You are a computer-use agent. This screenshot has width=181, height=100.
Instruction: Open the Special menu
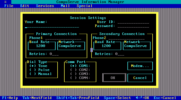84,6
